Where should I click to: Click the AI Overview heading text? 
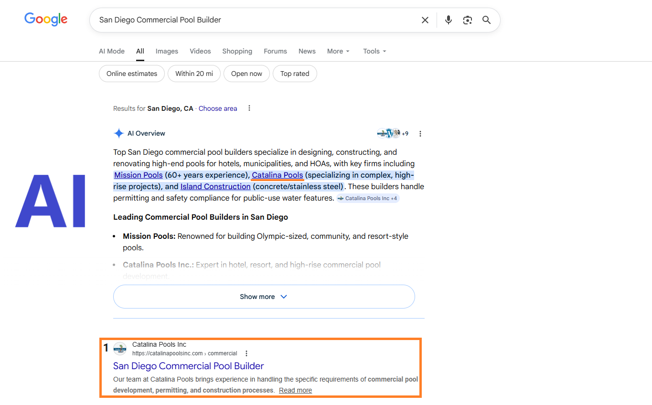point(146,133)
